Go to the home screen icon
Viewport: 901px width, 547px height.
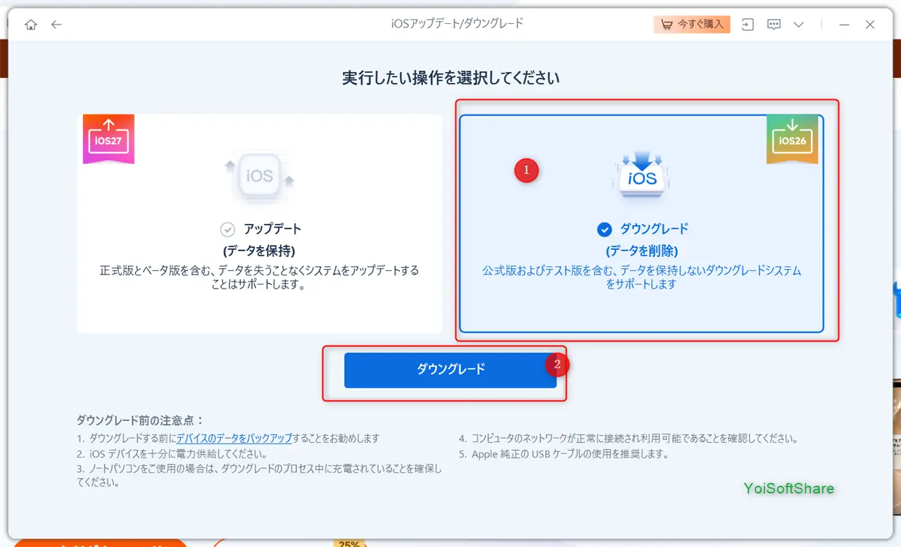(x=31, y=25)
